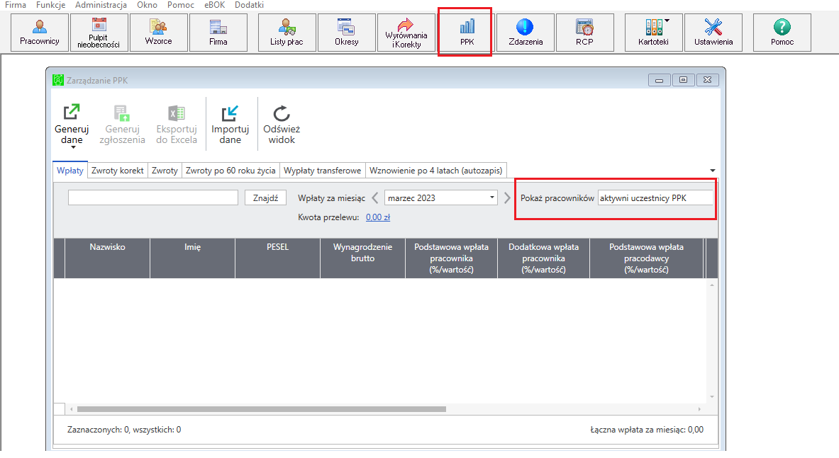
Task: Open Ustawienia tools icon
Action: pyautogui.click(x=713, y=33)
